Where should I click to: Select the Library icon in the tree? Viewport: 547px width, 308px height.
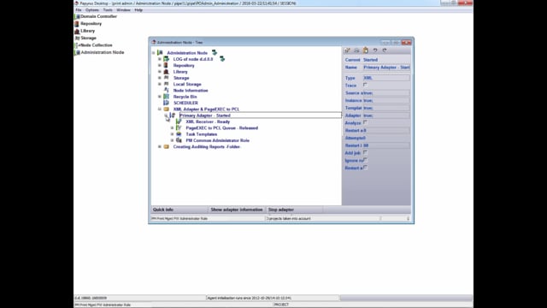click(167, 72)
